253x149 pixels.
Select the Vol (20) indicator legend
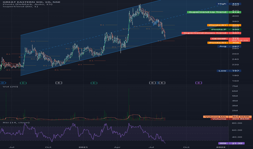(x=10, y=87)
